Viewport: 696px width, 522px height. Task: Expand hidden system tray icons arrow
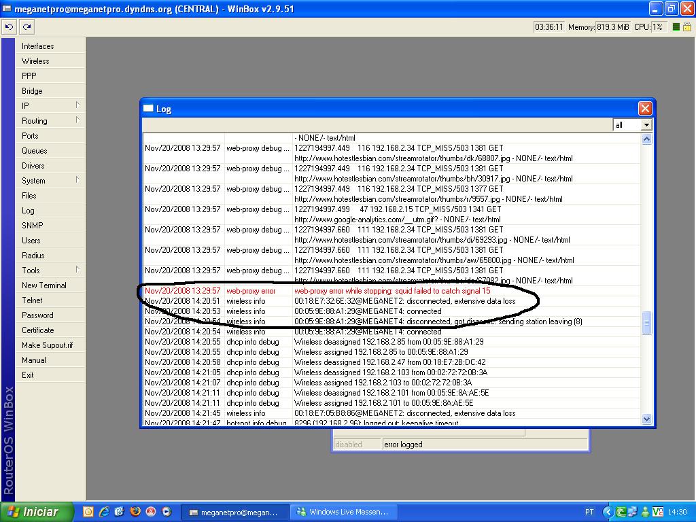pyautogui.click(x=608, y=512)
